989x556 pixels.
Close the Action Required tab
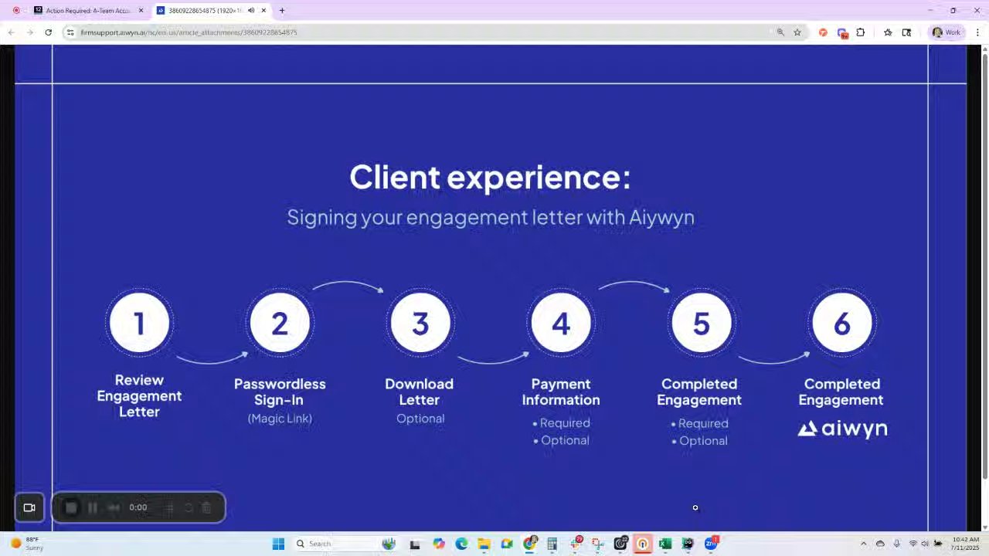141,11
